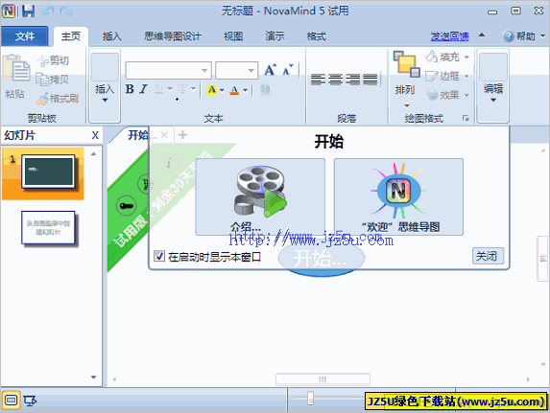Apply the orange font color
Screen dimensions: 550x413
click(x=234, y=91)
